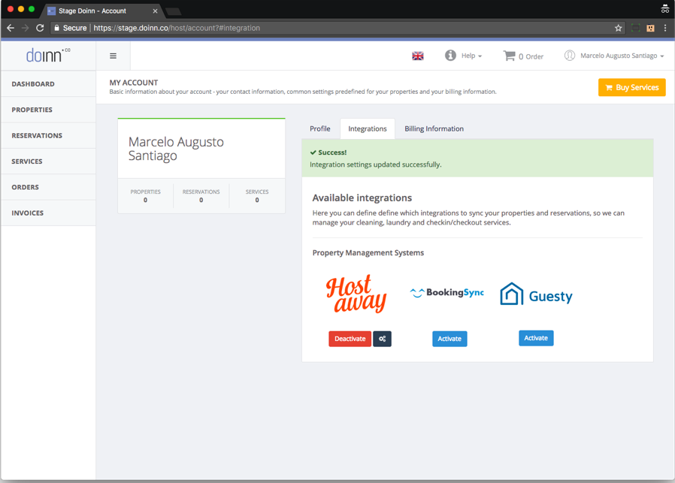Image resolution: width=675 pixels, height=483 pixels.
Task: Click the BookingSync logo
Action: tap(446, 293)
